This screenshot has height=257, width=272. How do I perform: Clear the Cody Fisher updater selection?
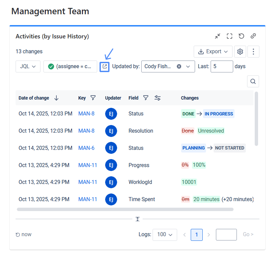[x=179, y=66]
